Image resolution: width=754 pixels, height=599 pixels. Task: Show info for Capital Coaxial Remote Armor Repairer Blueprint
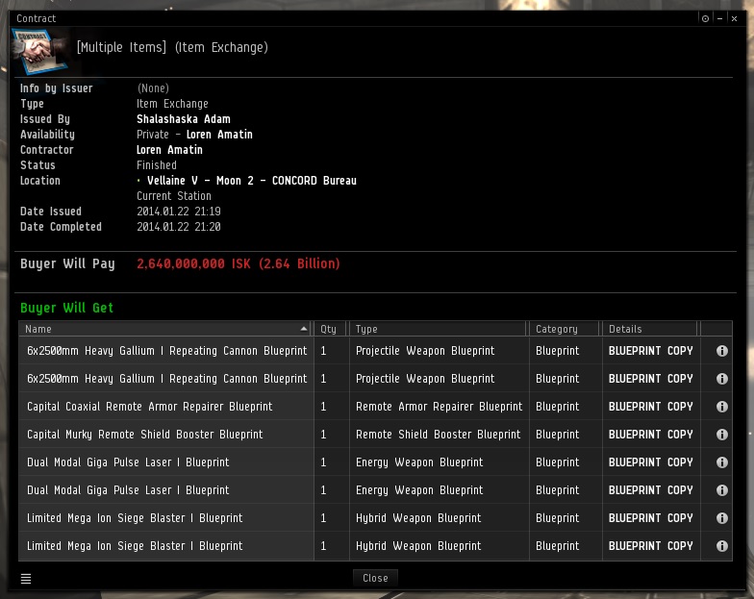click(721, 407)
